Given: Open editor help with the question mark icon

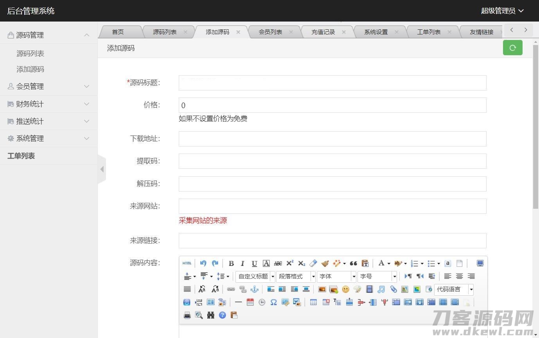Looking at the screenshot, I should coord(222,315).
